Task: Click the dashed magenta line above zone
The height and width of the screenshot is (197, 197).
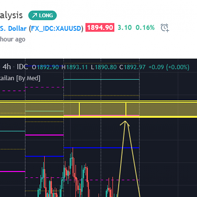Action: [44, 87]
